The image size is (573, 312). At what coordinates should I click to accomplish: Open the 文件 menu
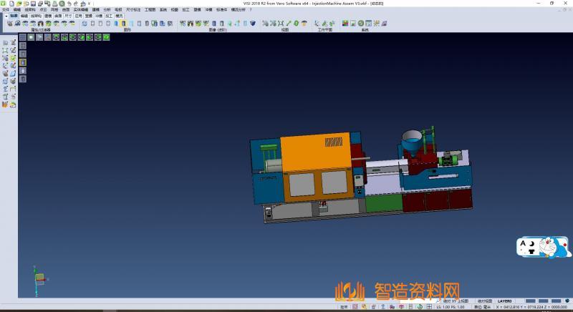[6, 9]
